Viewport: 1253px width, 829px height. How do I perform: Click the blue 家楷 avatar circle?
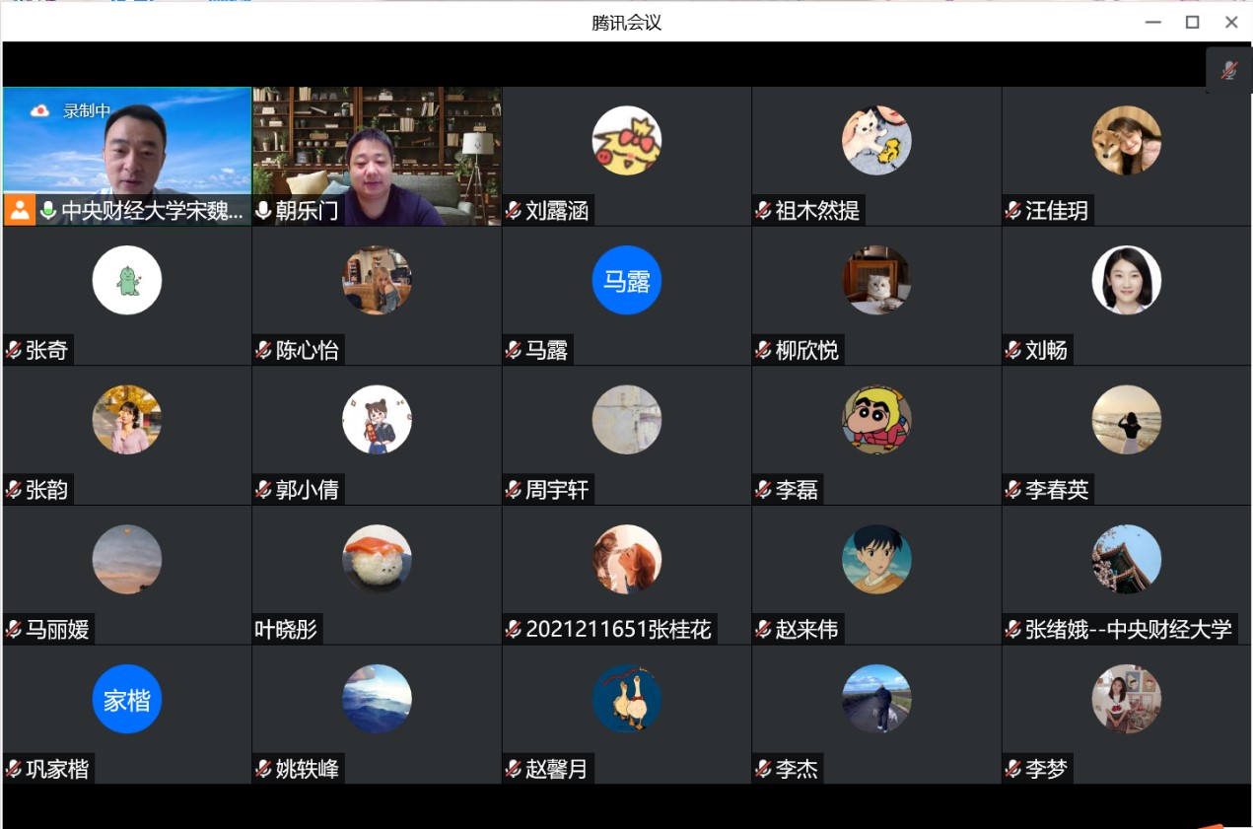click(127, 699)
